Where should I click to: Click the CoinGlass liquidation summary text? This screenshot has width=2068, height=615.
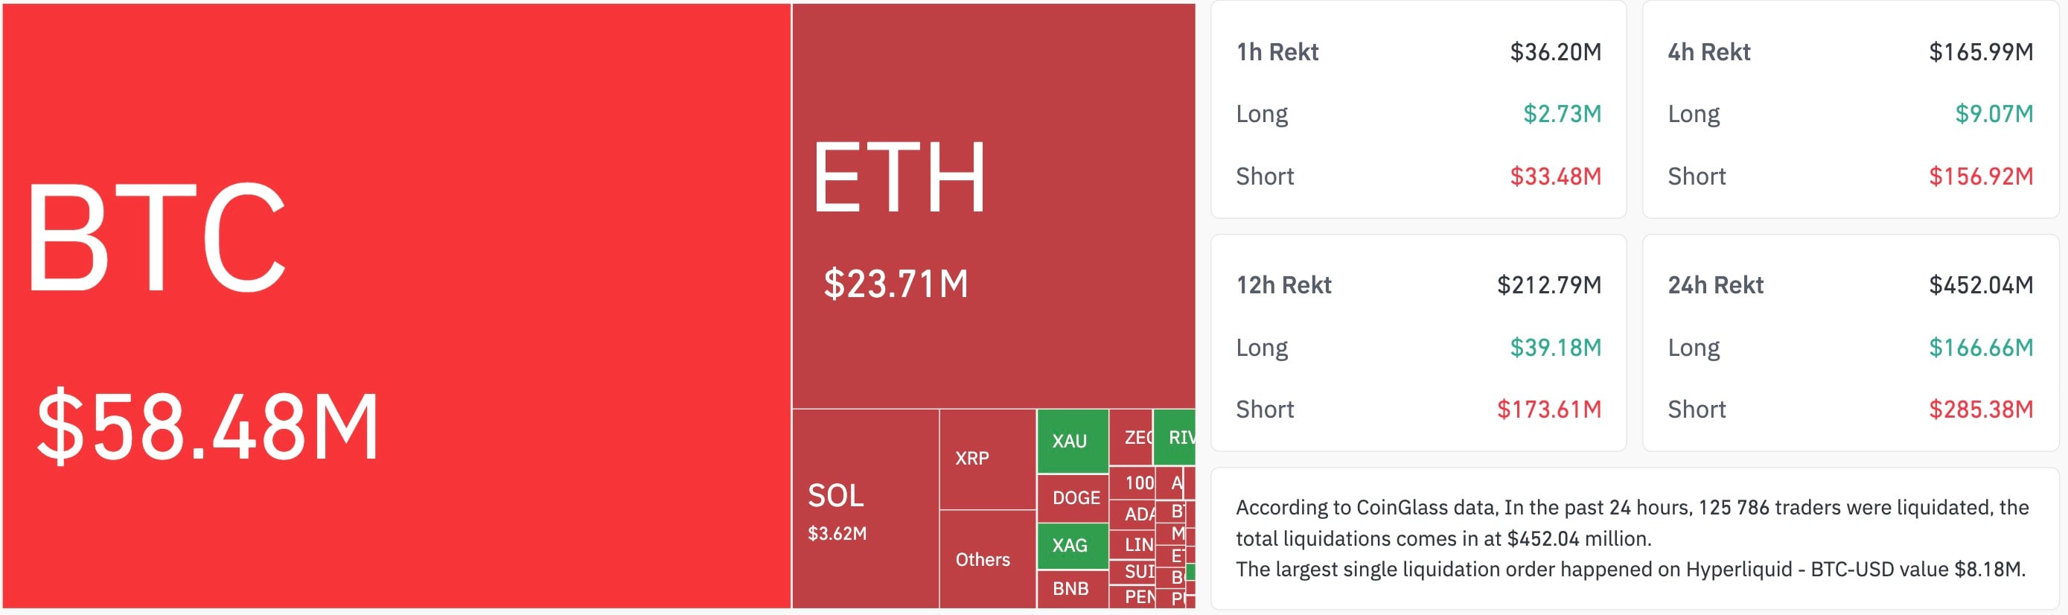click(1631, 539)
